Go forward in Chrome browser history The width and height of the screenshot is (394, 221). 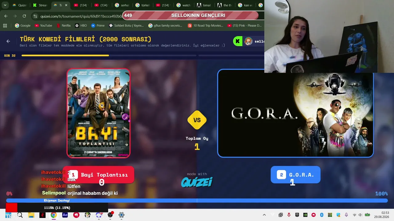coord(15,16)
